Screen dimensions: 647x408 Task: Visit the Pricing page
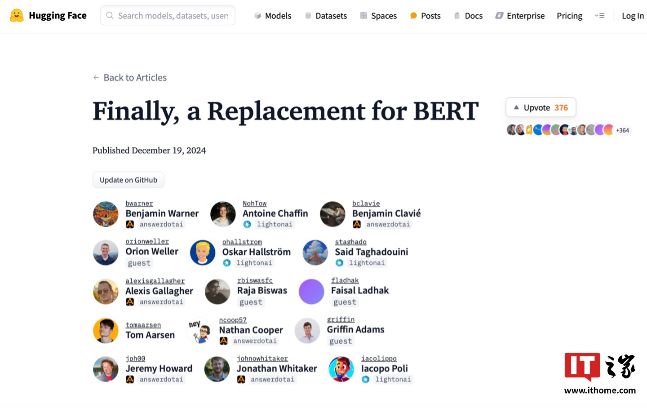(569, 16)
